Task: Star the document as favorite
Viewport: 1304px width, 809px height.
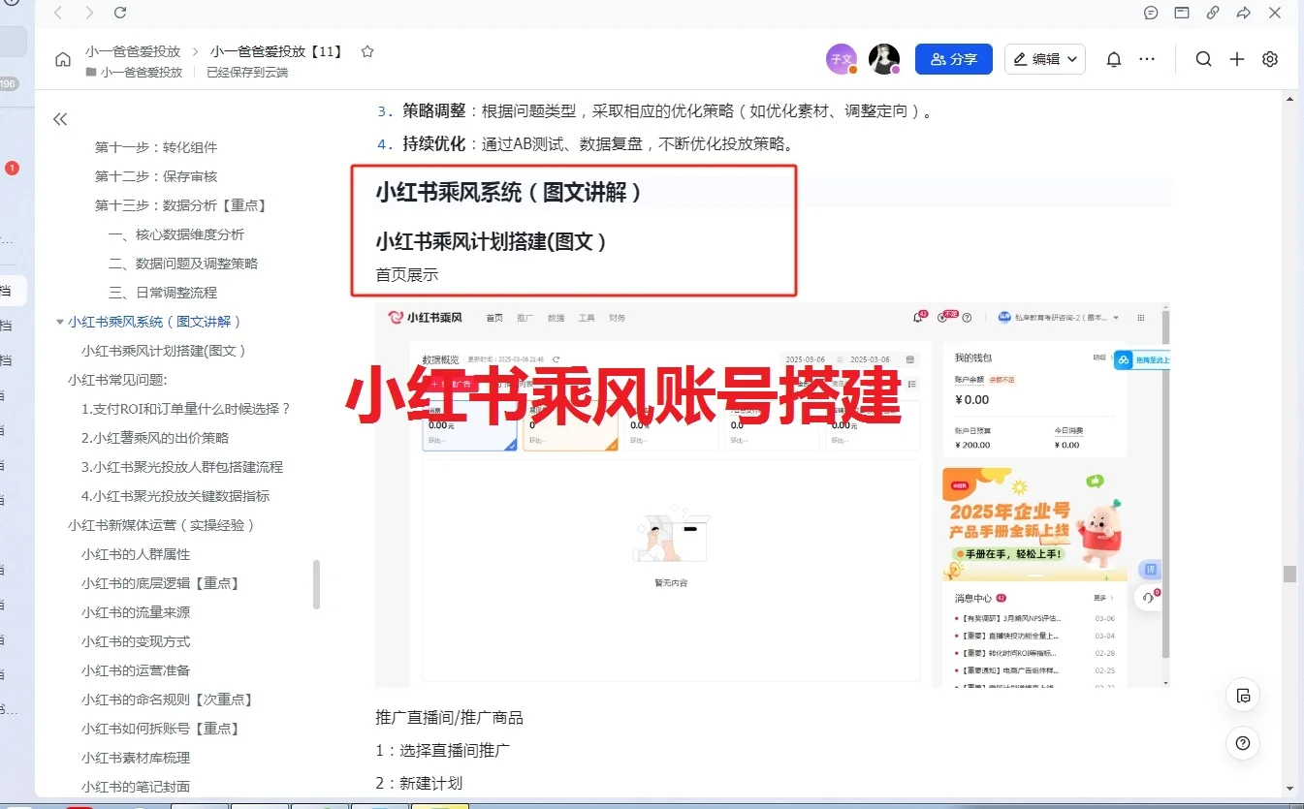Action: [x=367, y=51]
